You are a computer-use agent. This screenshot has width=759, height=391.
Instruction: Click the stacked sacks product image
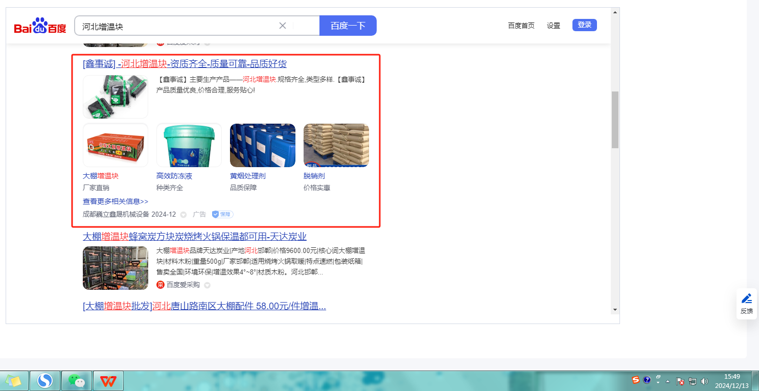tap(336, 145)
